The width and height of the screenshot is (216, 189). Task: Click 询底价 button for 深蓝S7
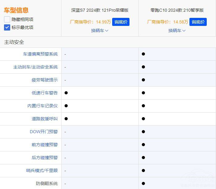(x=121, y=22)
